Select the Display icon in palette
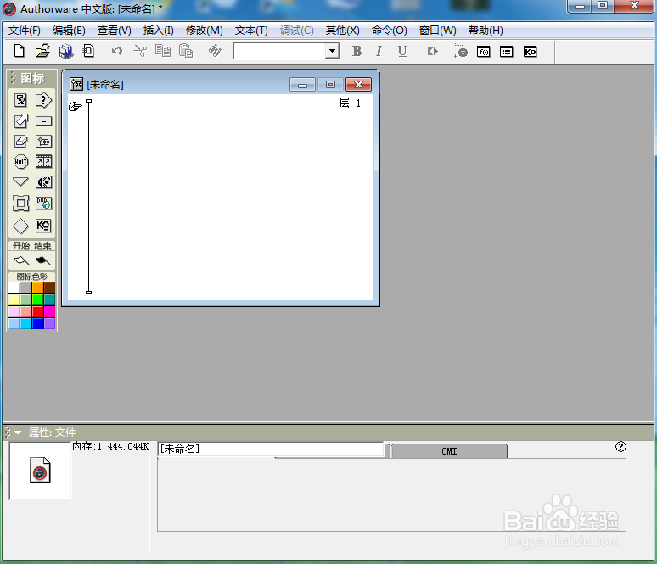The image size is (657, 564). point(20,100)
